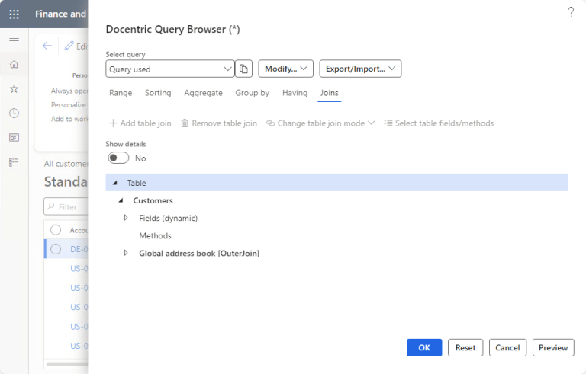
Task: Open Change table join mode menu
Action: coord(320,123)
